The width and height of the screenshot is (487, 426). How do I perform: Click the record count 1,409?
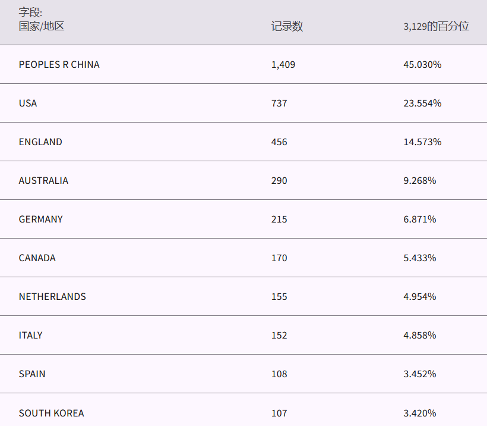click(283, 64)
